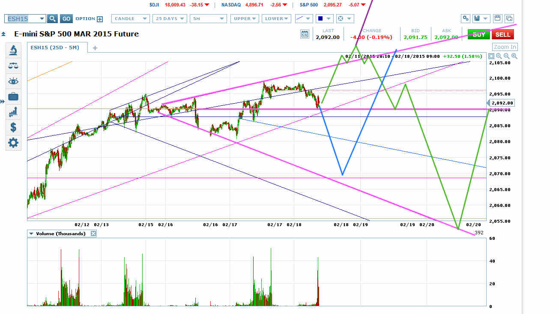Click the detach chart window icon
Image resolution: width=559 pixels, height=314 pixels.
pos(509,18)
